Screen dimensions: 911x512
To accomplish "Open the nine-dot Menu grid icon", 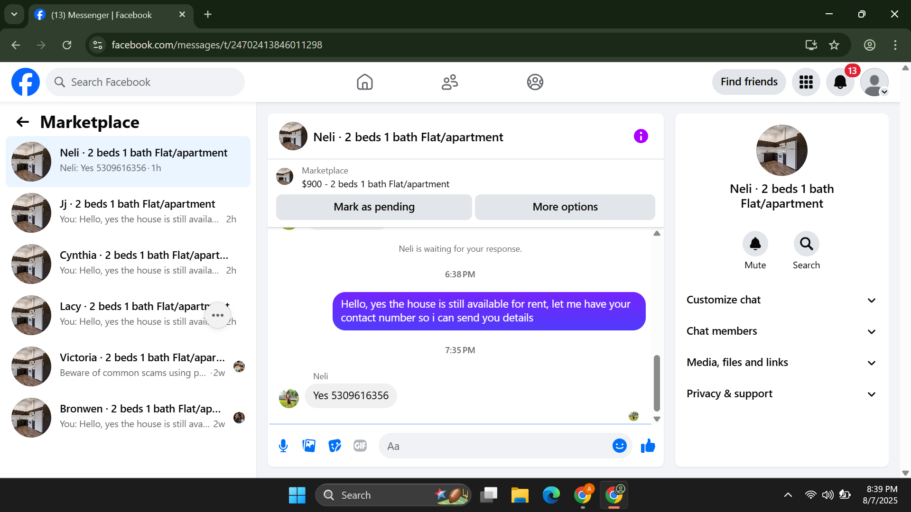I will [x=806, y=82].
